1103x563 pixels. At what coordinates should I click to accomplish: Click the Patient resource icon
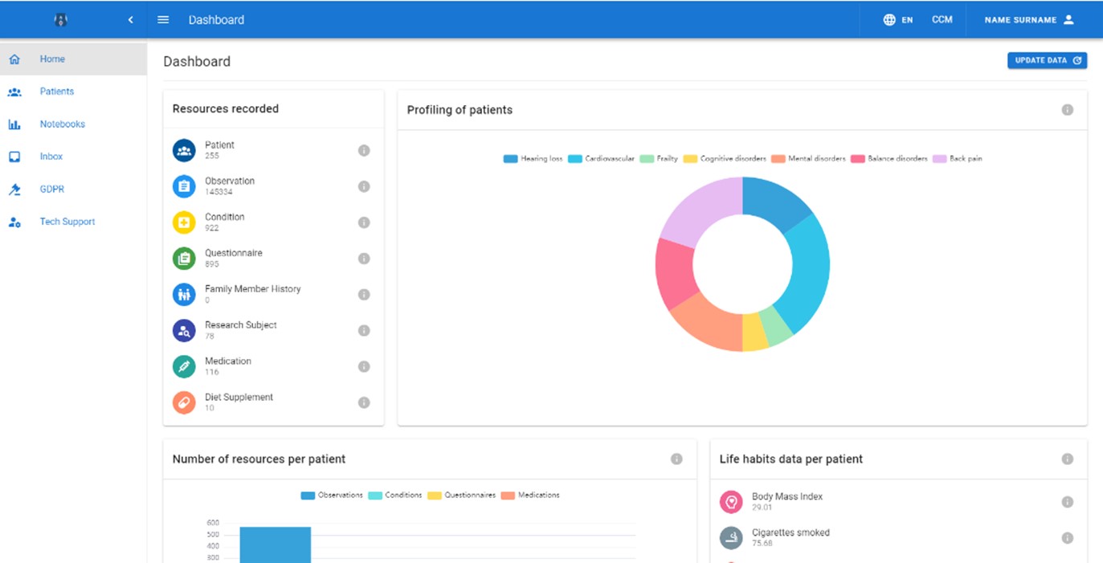pos(184,150)
